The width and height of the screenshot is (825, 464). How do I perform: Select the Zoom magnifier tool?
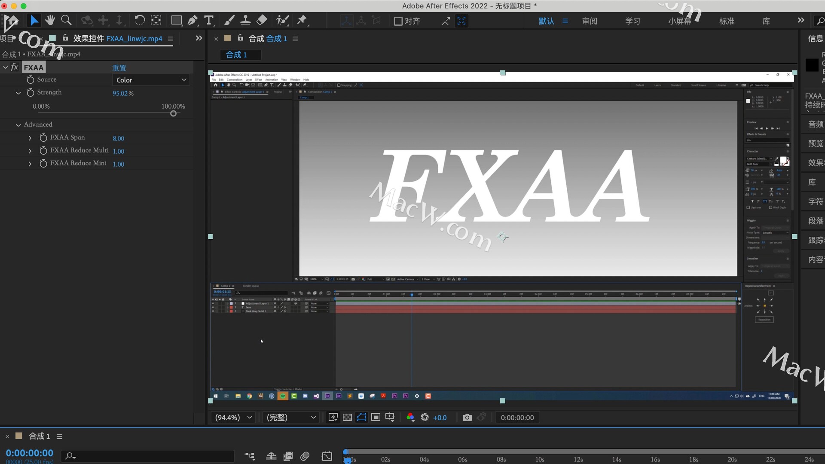coord(66,20)
